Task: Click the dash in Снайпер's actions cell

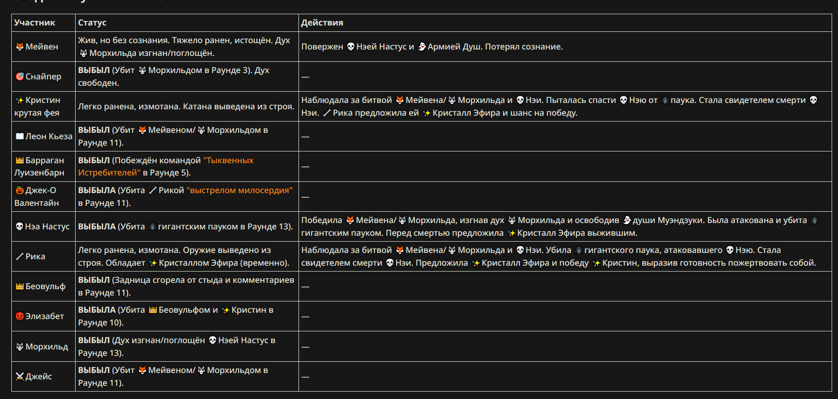Action: pos(305,77)
